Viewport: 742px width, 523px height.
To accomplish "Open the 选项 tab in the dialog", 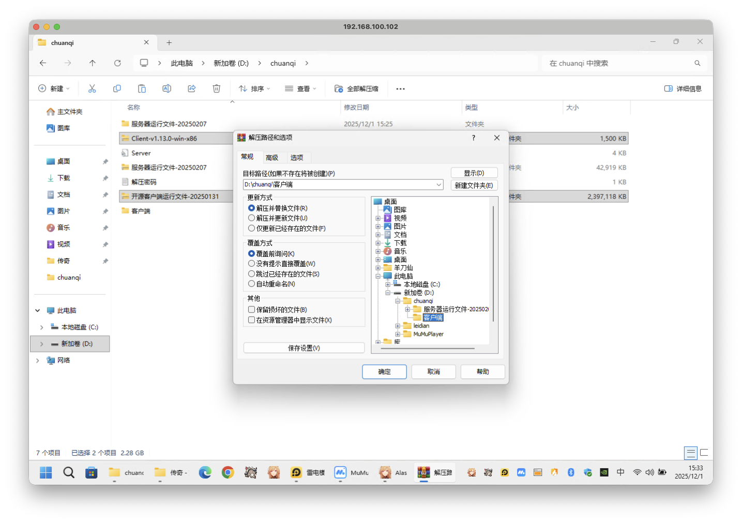I will [297, 157].
